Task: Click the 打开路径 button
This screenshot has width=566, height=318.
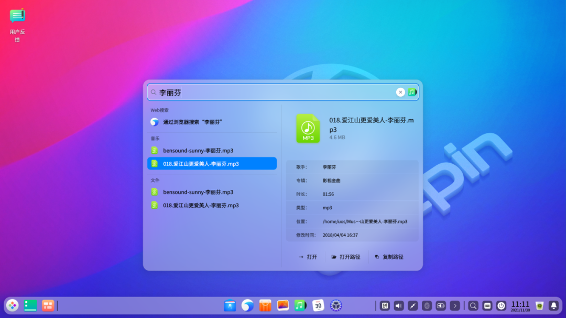Action: pos(346,257)
